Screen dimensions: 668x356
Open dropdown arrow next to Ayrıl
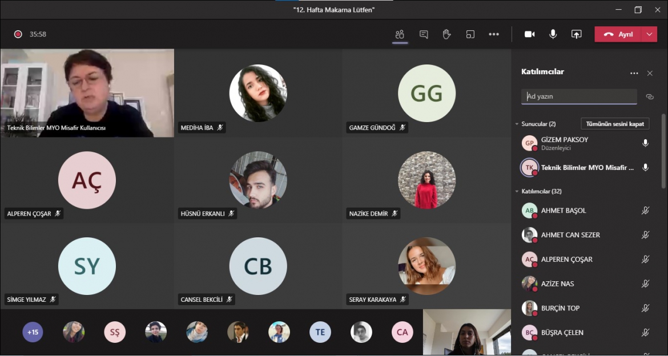[x=650, y=34]
